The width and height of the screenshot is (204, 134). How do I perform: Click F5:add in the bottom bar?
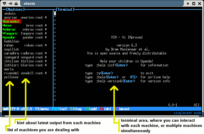(x=91, y=109)
